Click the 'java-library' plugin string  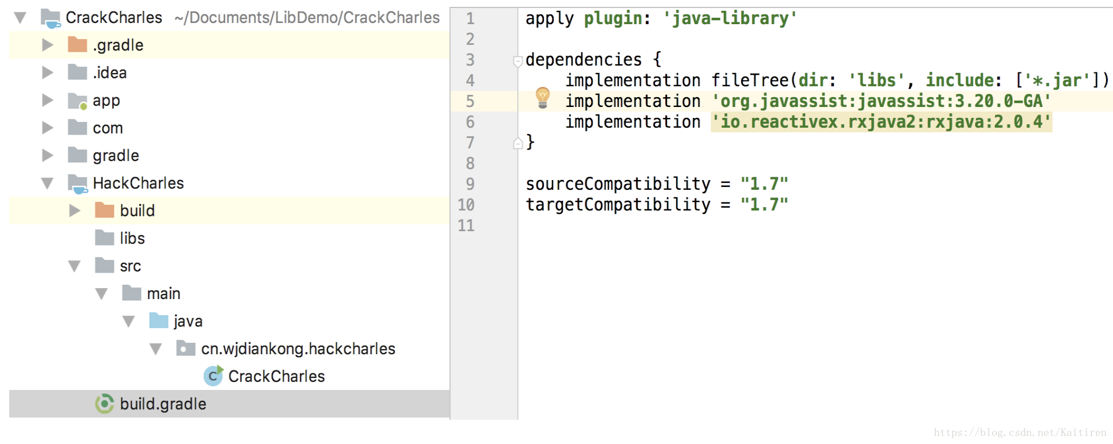(730, 18)
